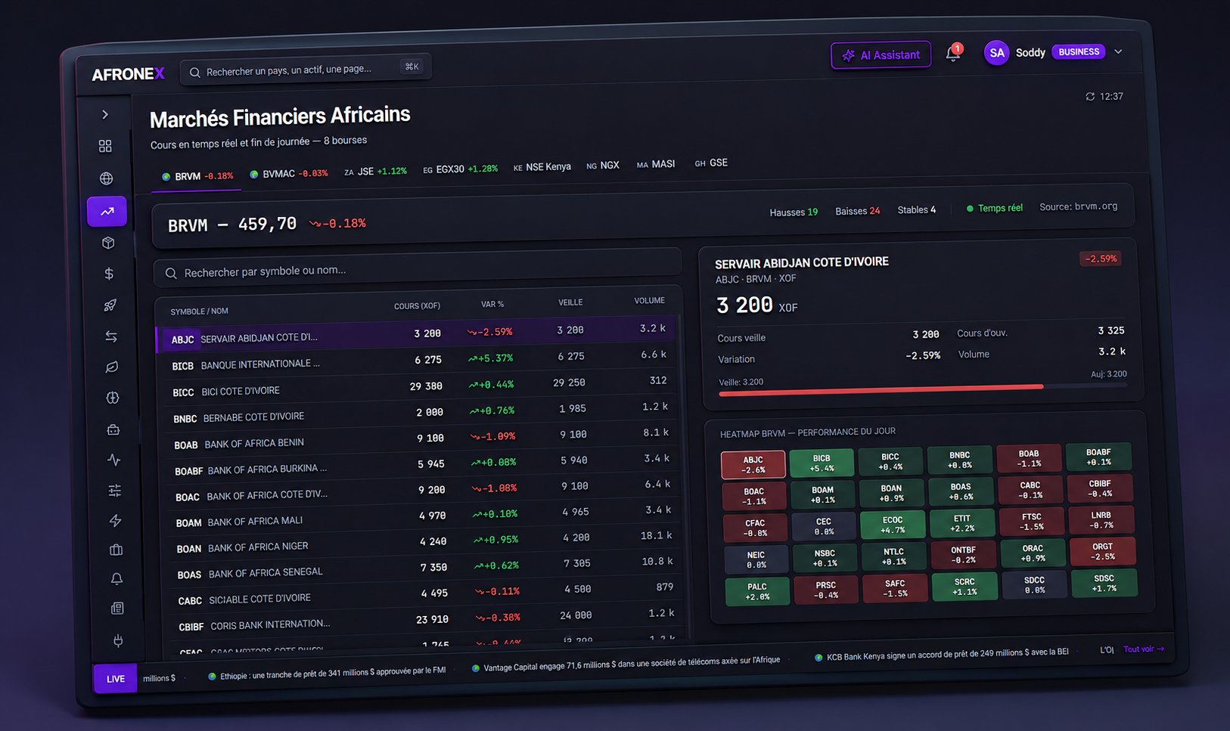Select the NSE Kenya exchange tab
This screenshot has height=731, width=1230.
pyautogui.click(x=542, y=167)
